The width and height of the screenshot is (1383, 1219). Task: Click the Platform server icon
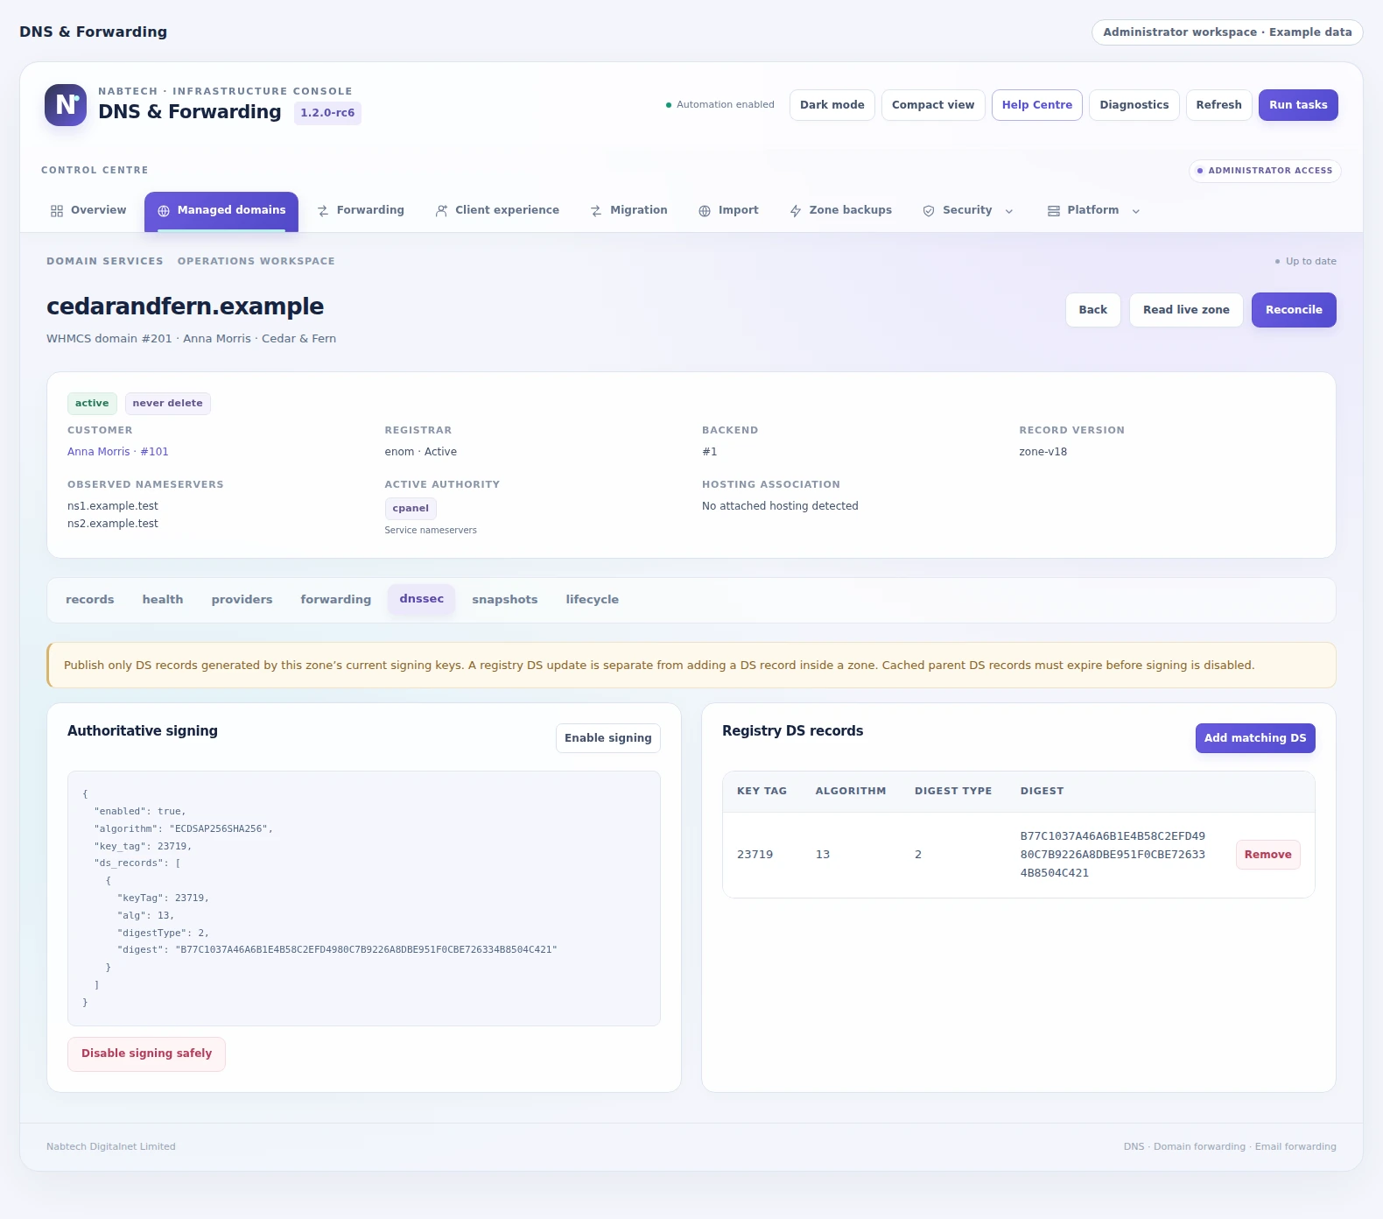pyautogui.click(x=1054, y=211)
